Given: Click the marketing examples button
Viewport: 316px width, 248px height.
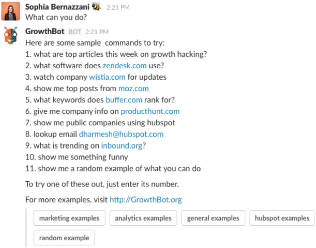Looking at the screenshot, I should (69, 218).
